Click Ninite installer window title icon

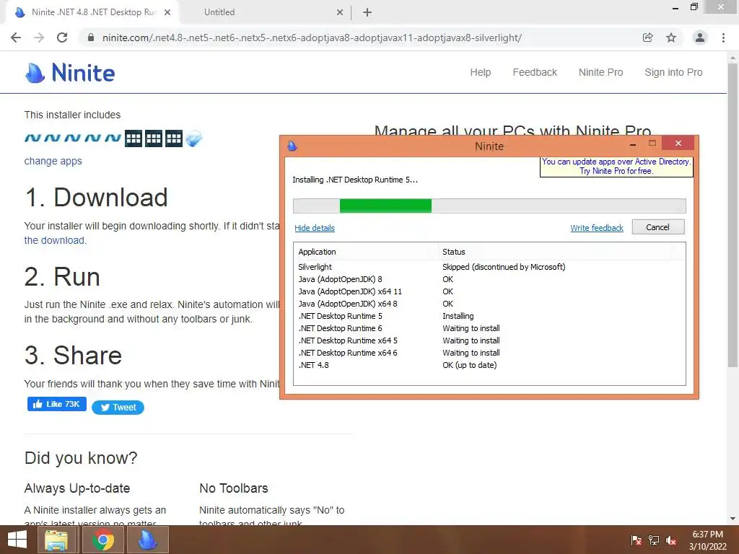292,146
